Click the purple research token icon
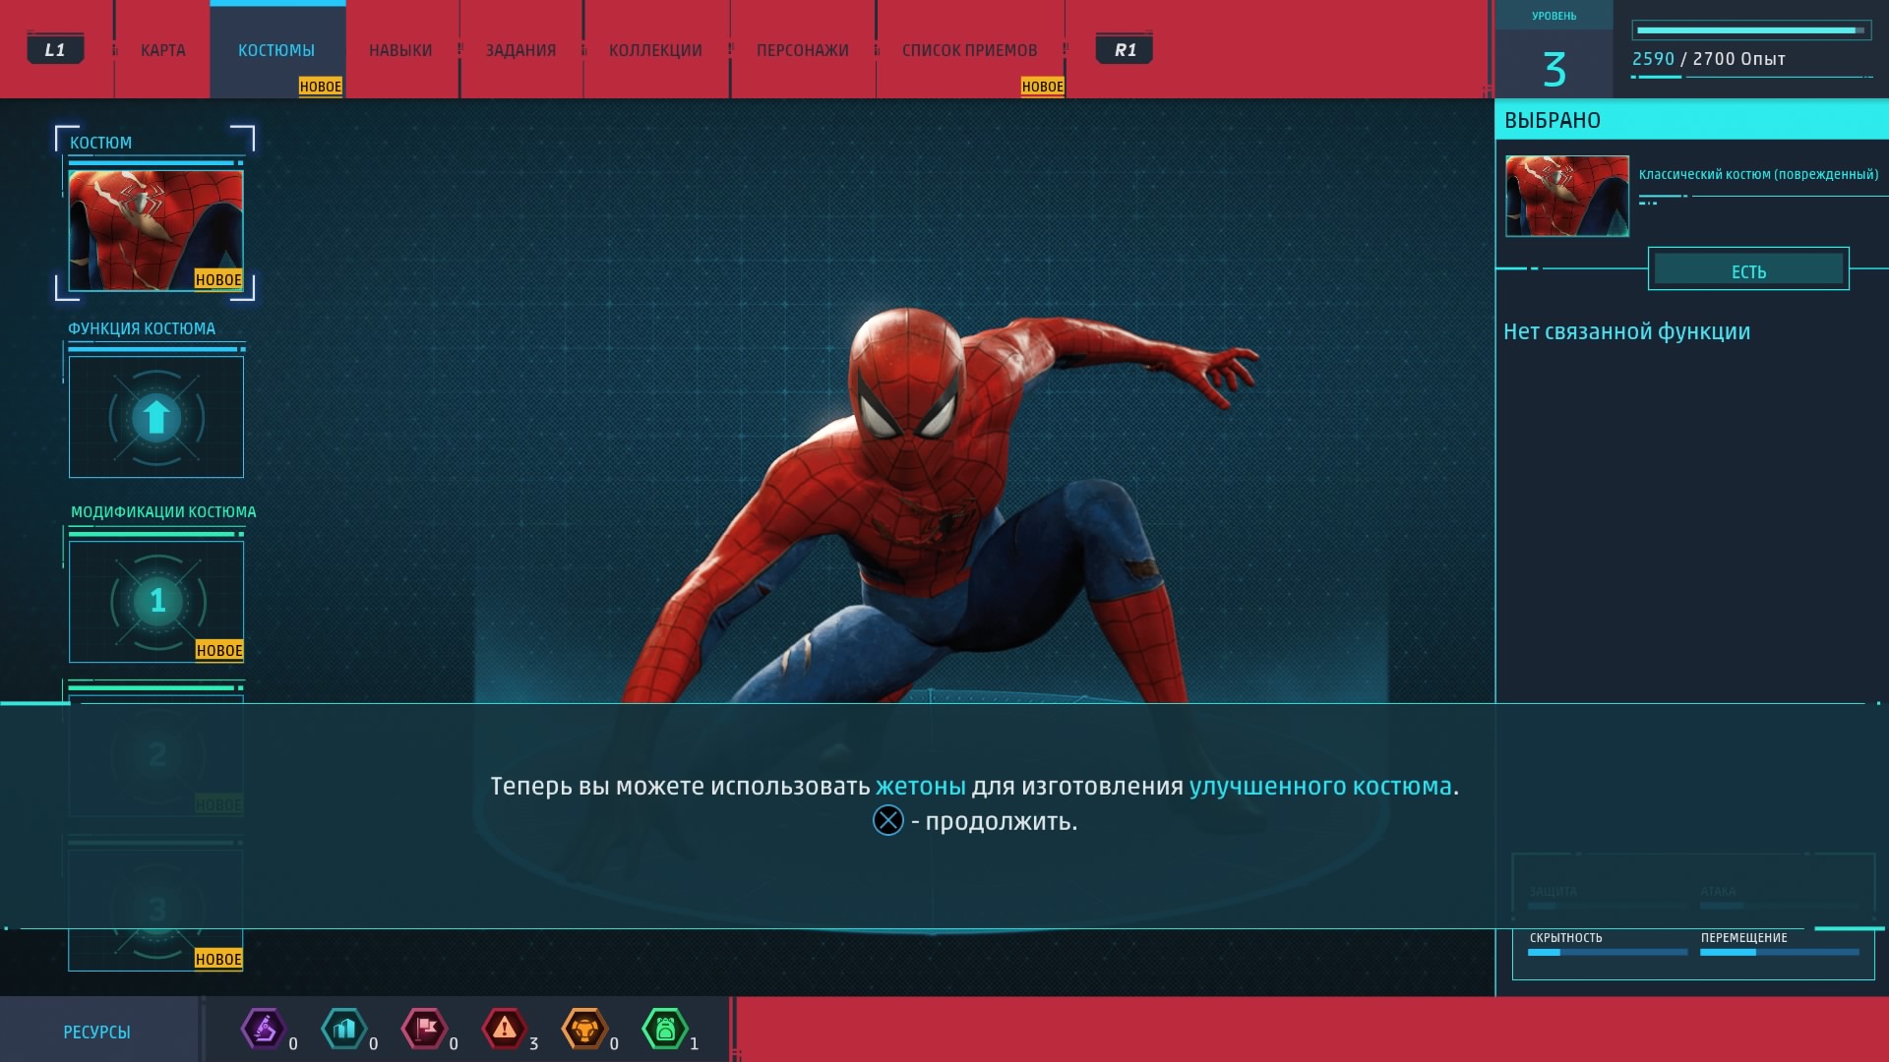Screen dimensions: 1889x1062 point(263,1030)
